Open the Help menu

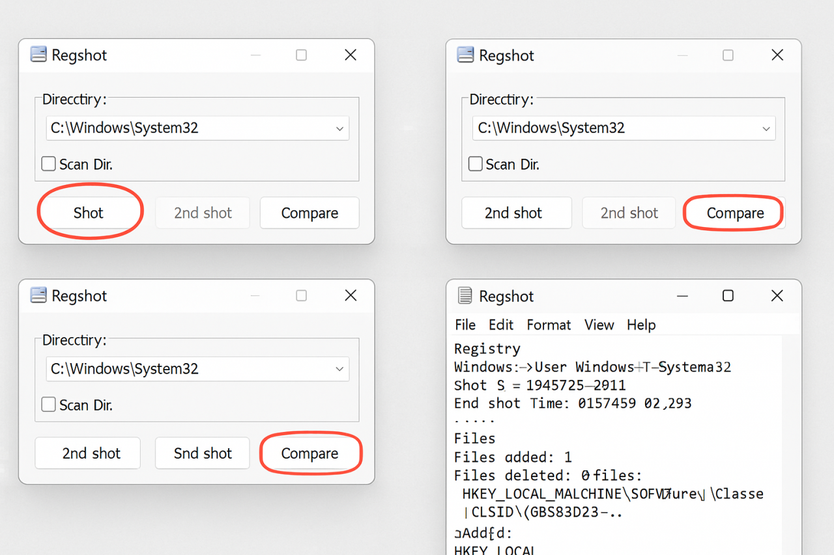pos(641,325)
